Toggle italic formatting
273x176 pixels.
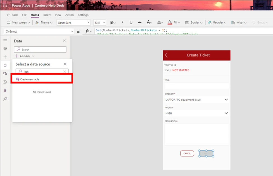122,22
